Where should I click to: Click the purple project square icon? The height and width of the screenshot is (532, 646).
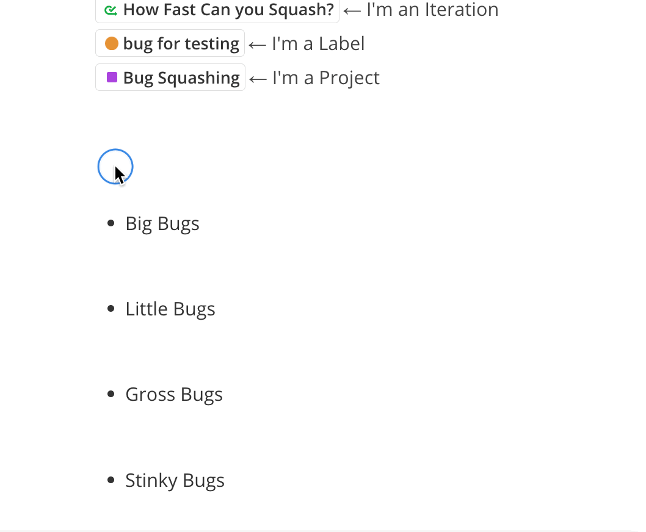112,77
